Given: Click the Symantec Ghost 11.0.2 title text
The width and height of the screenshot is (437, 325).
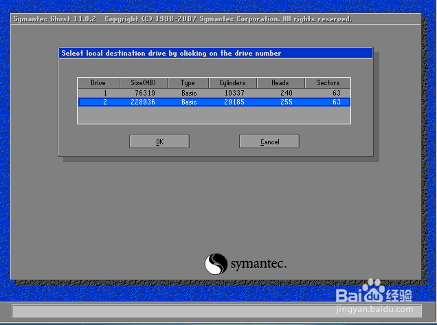Looking at the screenshot, I should click(55, 19).
